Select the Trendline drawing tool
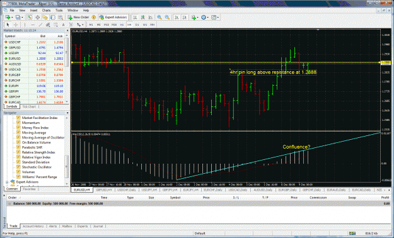 point(40,25)
